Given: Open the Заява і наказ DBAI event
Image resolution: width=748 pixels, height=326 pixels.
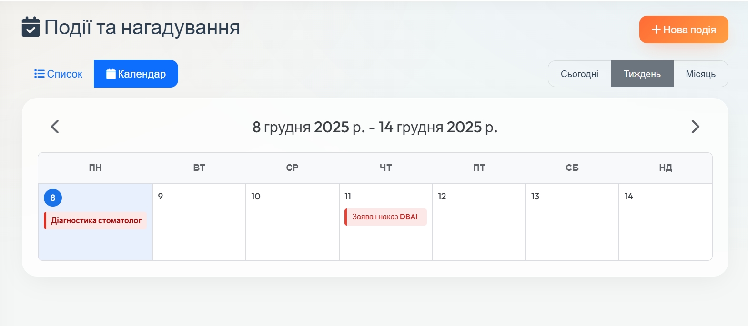Looking at the screenshot, I should coord(385,217).
